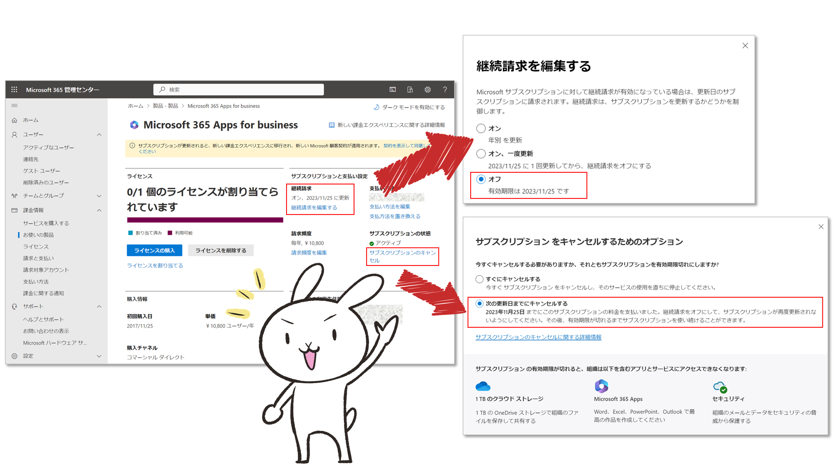Click the Teams and groups icon
836x470 pixels.
point(14,196)
